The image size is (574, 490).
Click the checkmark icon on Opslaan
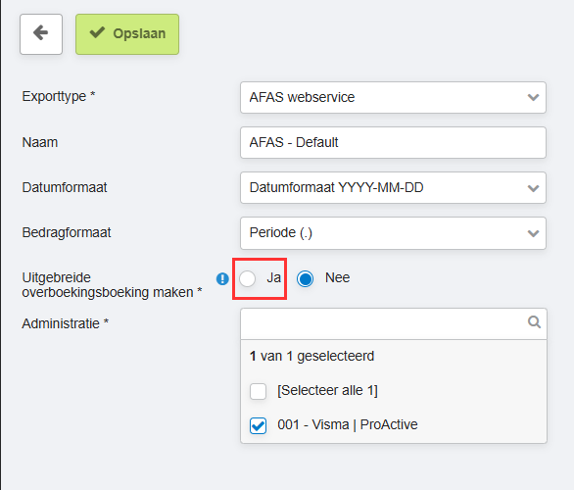[97, 33]
